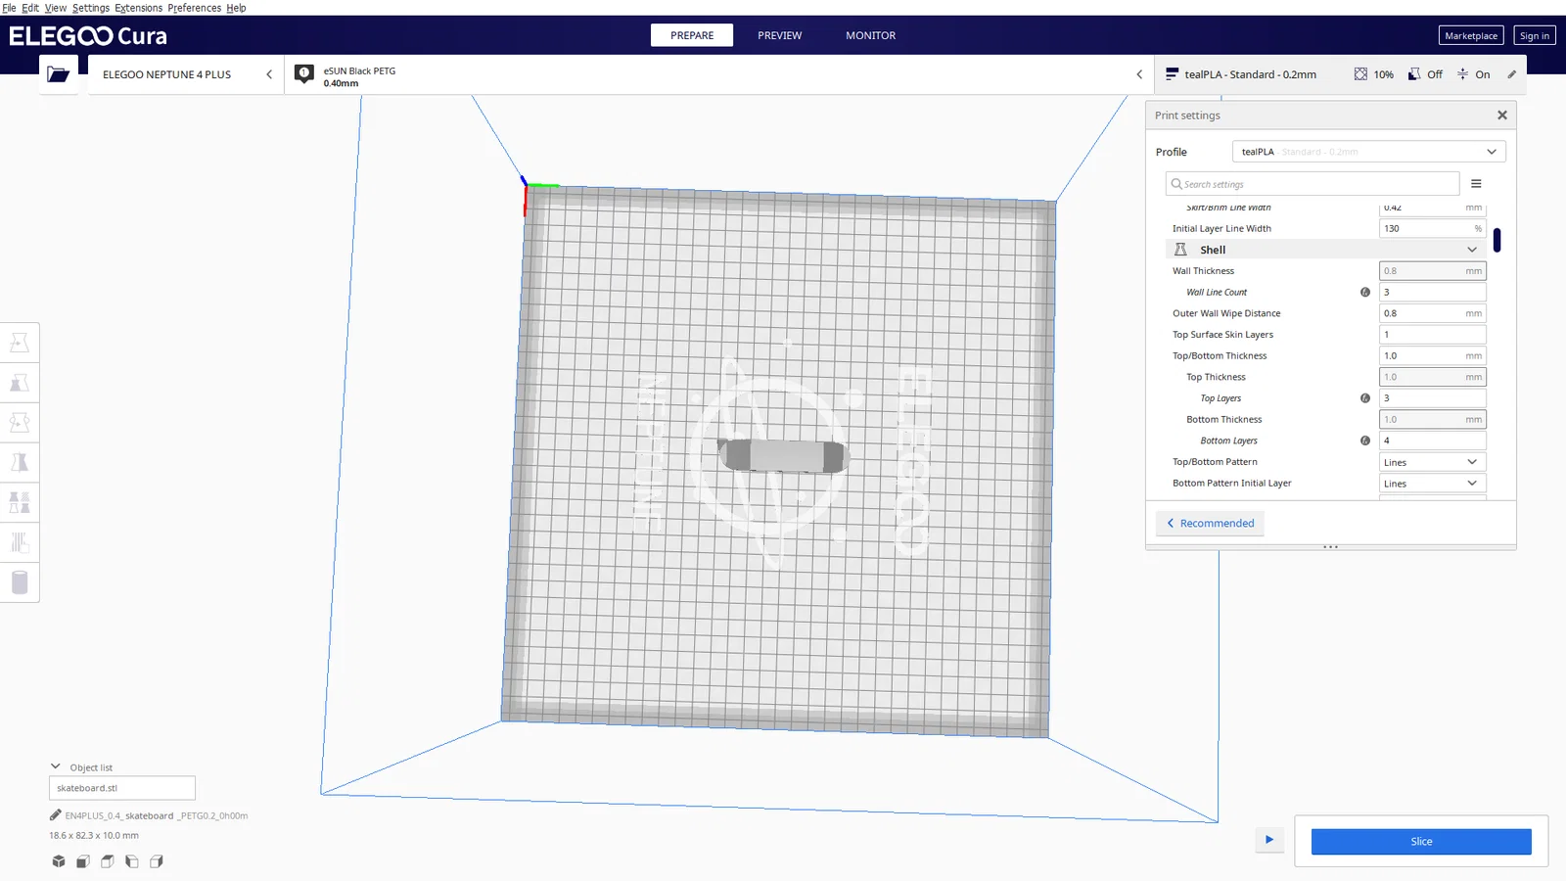The height and width of the screenshot is (881, 1566).
Task: Click the pencil icon beside the job name
Action: point(56,815)
